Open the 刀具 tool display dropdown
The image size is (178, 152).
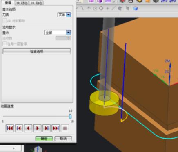point(64,15)
